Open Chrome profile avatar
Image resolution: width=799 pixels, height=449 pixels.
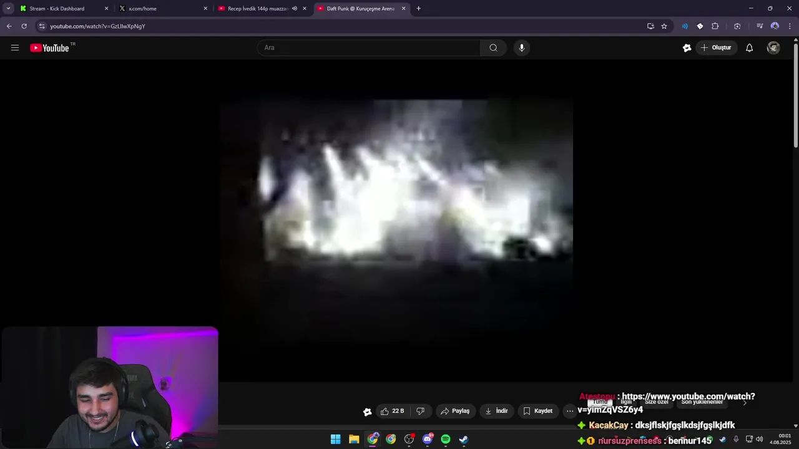point(775,26)
